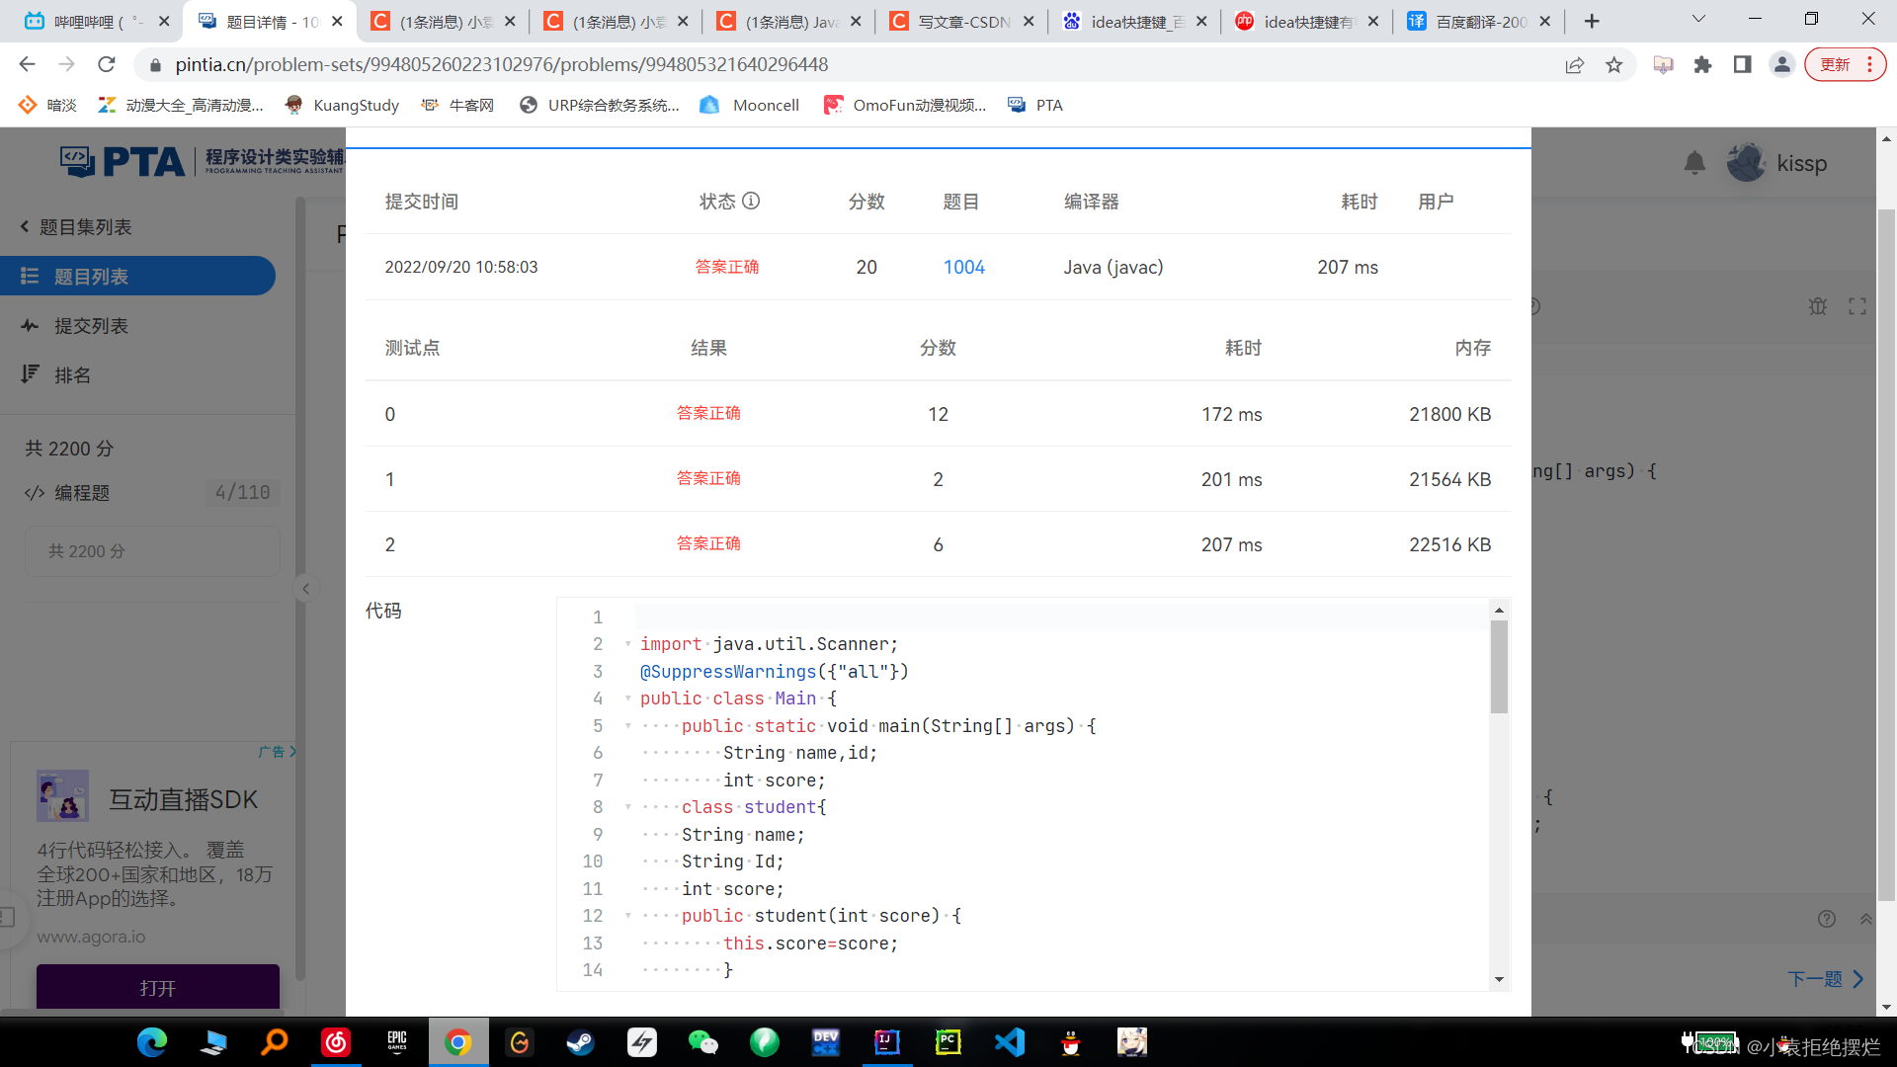Collapse the left sidebar arrow
This screenshot has height=1067, width=1897.
point(306,589)
